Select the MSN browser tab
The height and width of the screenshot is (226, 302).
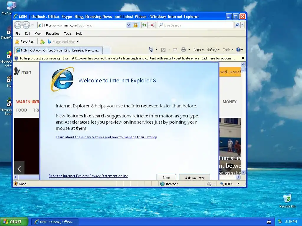point(58,50)
